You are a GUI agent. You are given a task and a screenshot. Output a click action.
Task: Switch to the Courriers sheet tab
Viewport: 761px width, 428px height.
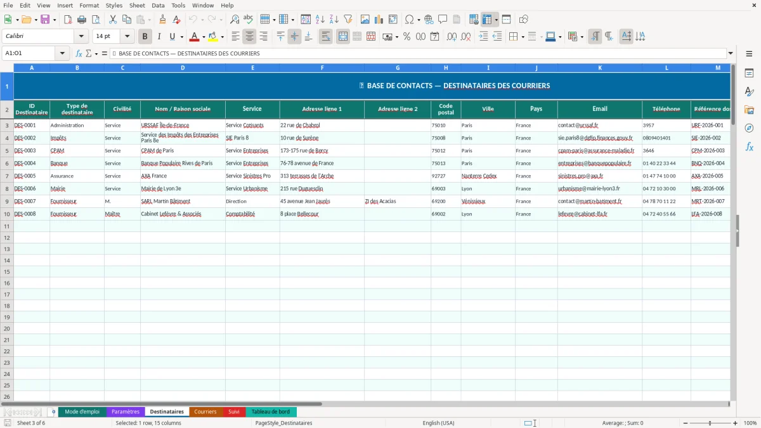tap(205, 412)
